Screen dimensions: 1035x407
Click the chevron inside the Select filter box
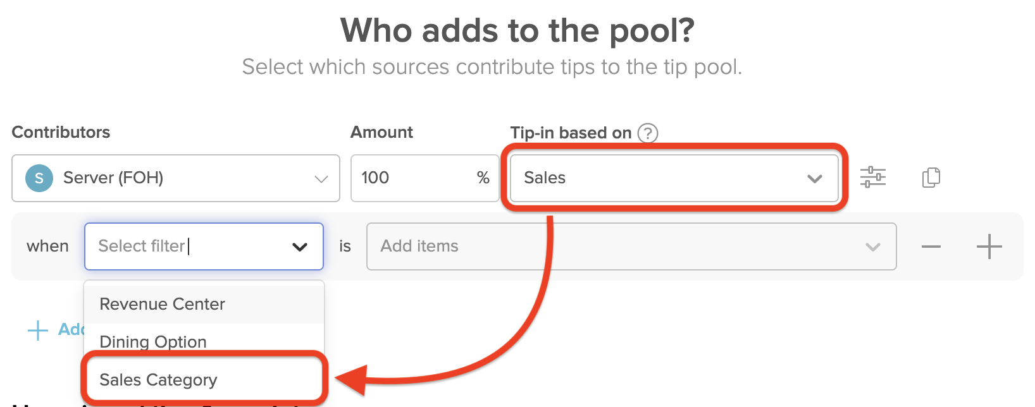[x=299, y=246]
